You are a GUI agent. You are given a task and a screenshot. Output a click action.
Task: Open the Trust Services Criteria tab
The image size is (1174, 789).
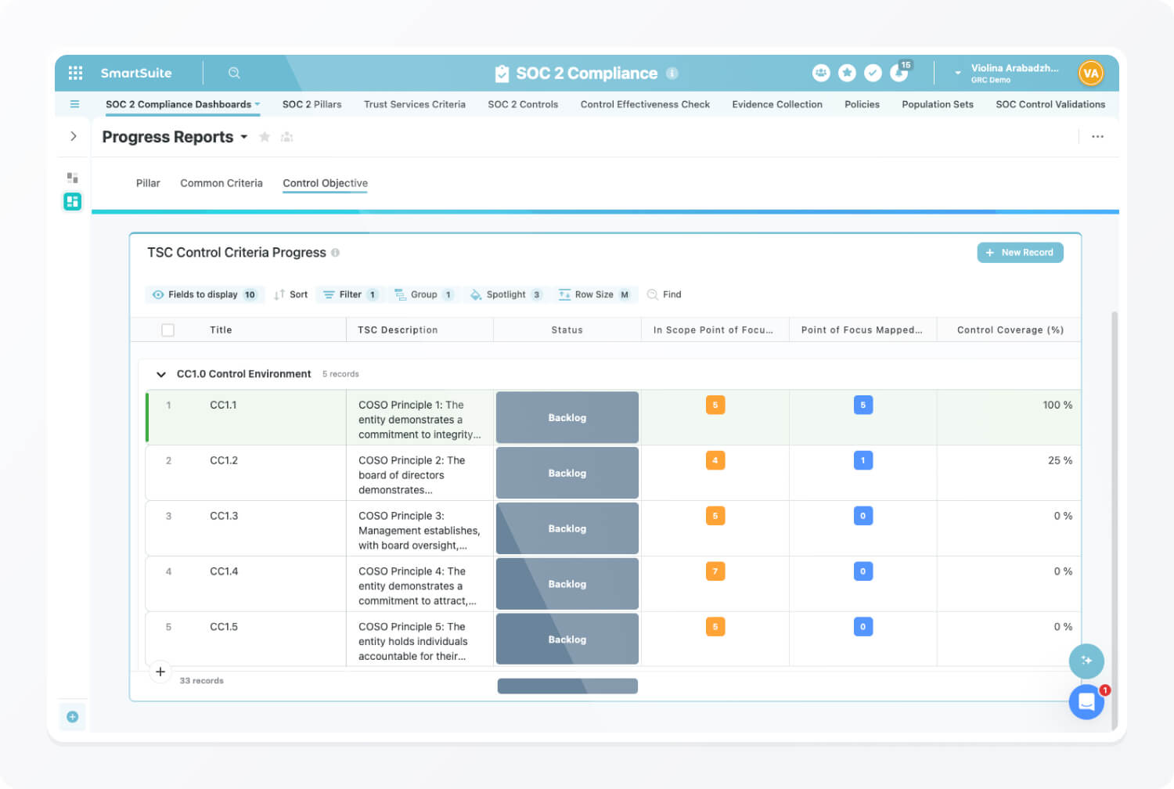[x=414, y=104]
